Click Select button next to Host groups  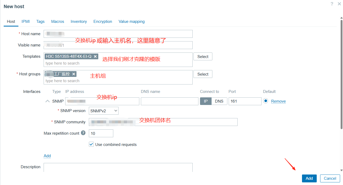click(203, 74)
